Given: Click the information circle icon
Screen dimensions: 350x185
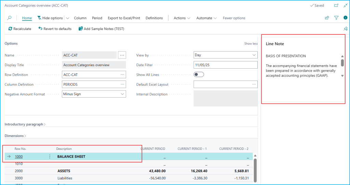Looking at the screenshot, I should point(345,18).
